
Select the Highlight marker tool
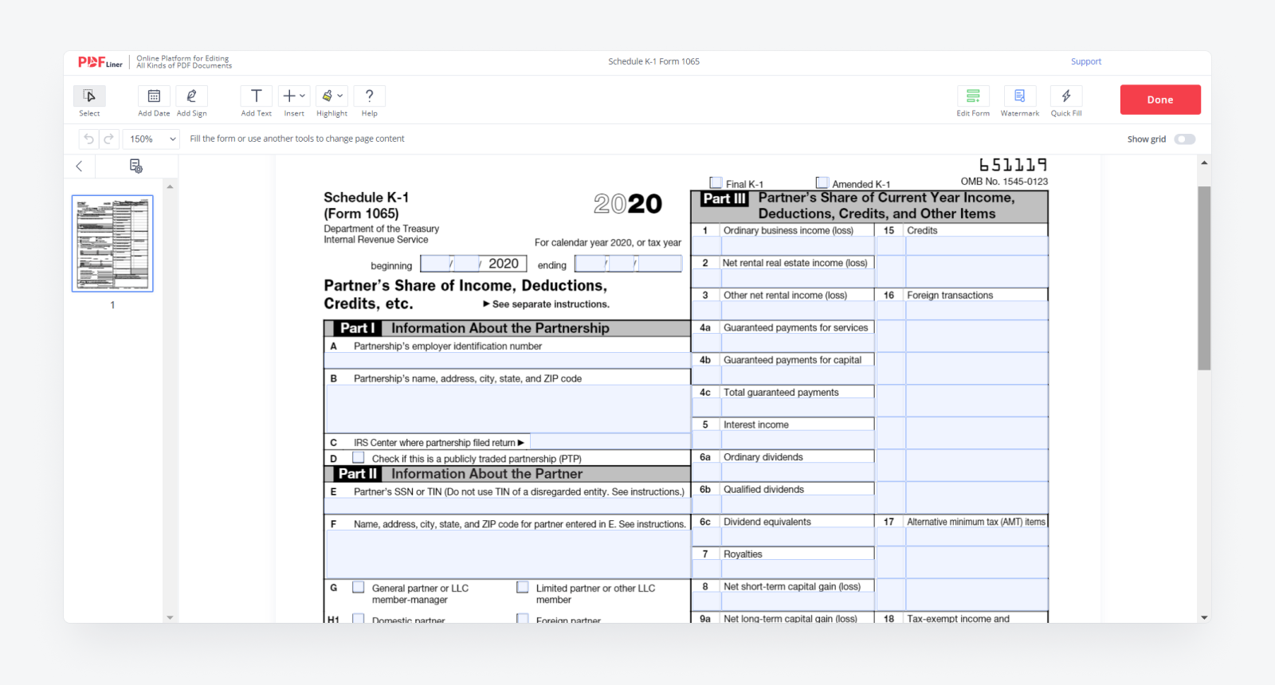(x=327, y=96)
